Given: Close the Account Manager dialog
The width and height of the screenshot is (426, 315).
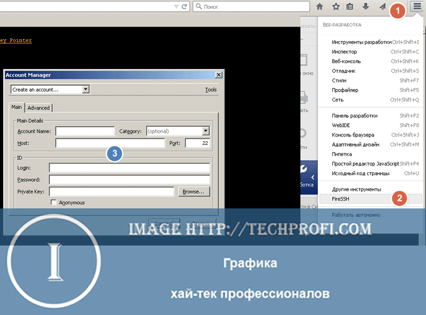Looking at the screenshot, I should click(218, 75).
